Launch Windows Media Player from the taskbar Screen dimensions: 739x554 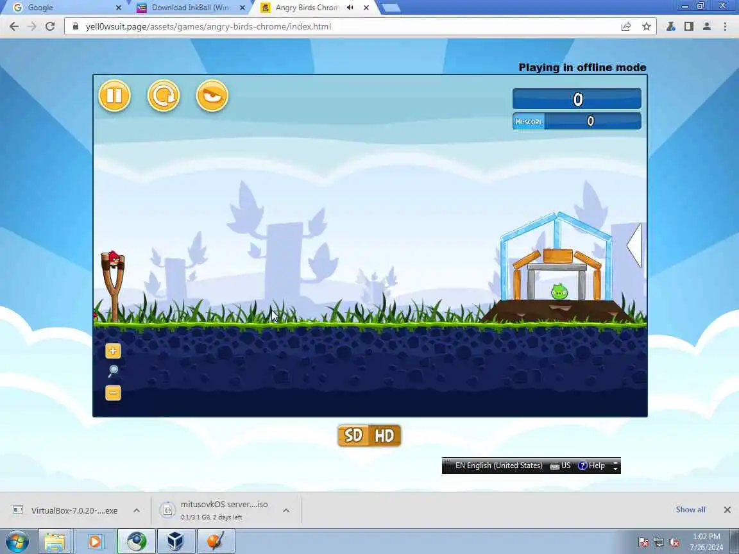click(95, 542)
